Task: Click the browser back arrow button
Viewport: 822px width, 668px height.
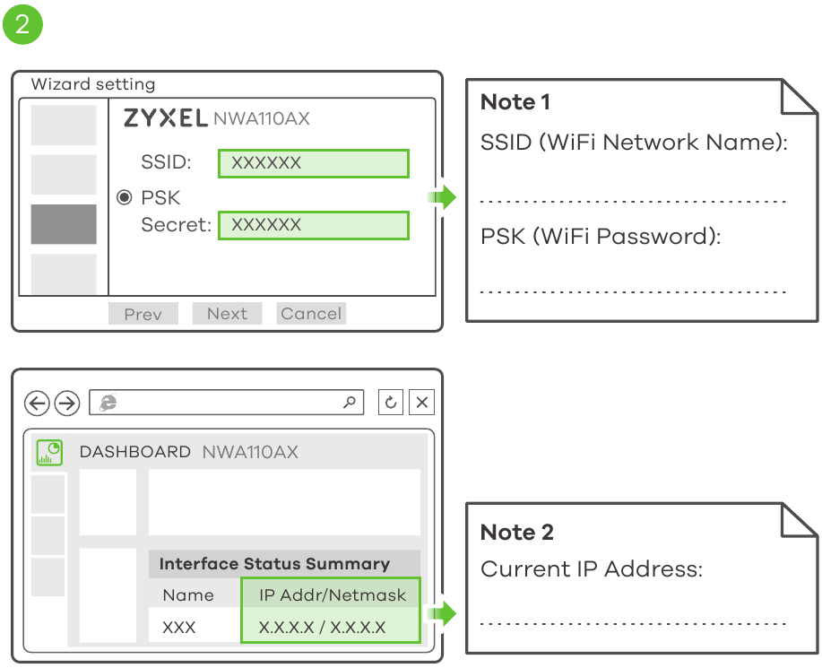Action: [x=37, y=403]
